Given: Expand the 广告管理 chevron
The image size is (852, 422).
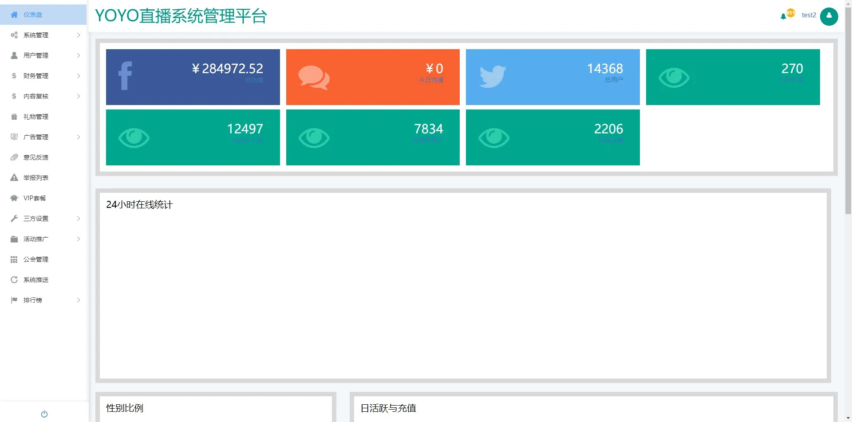Looking at the screenshot, I should point(79,137).
